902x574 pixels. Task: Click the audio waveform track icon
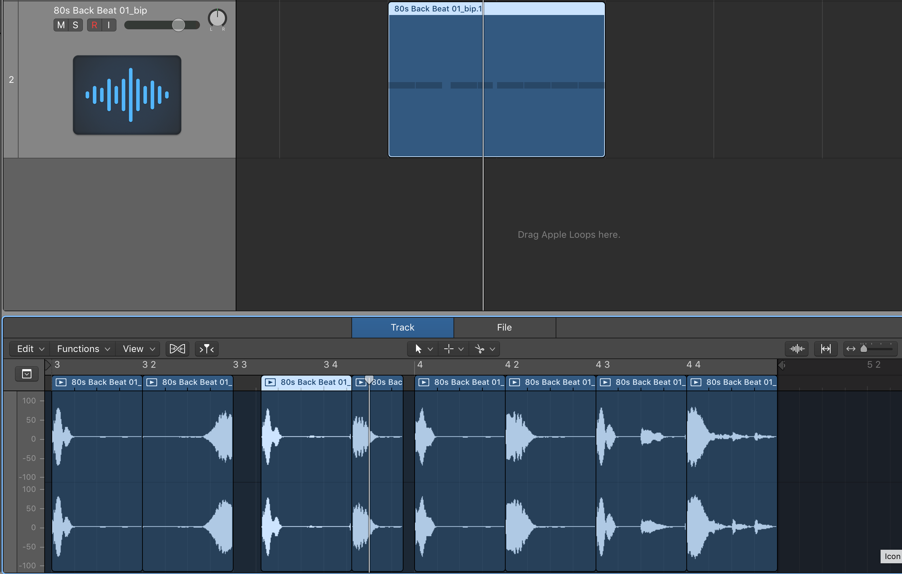127,95
